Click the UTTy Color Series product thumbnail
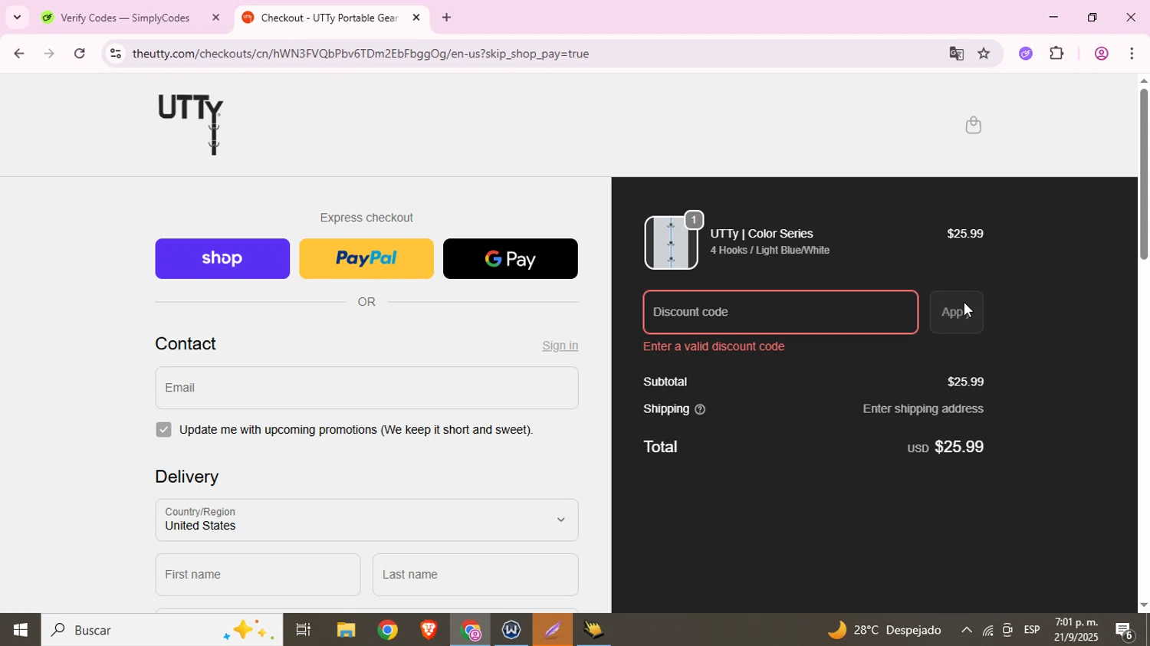 click(671, 243)
